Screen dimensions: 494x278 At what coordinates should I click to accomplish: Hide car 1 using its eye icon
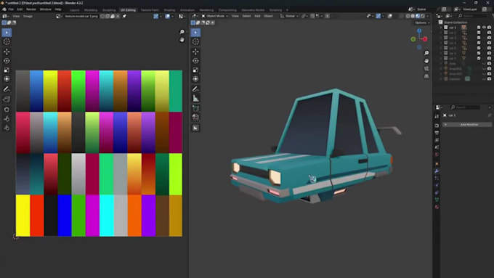pyautogui.click(x=484, y=28)
